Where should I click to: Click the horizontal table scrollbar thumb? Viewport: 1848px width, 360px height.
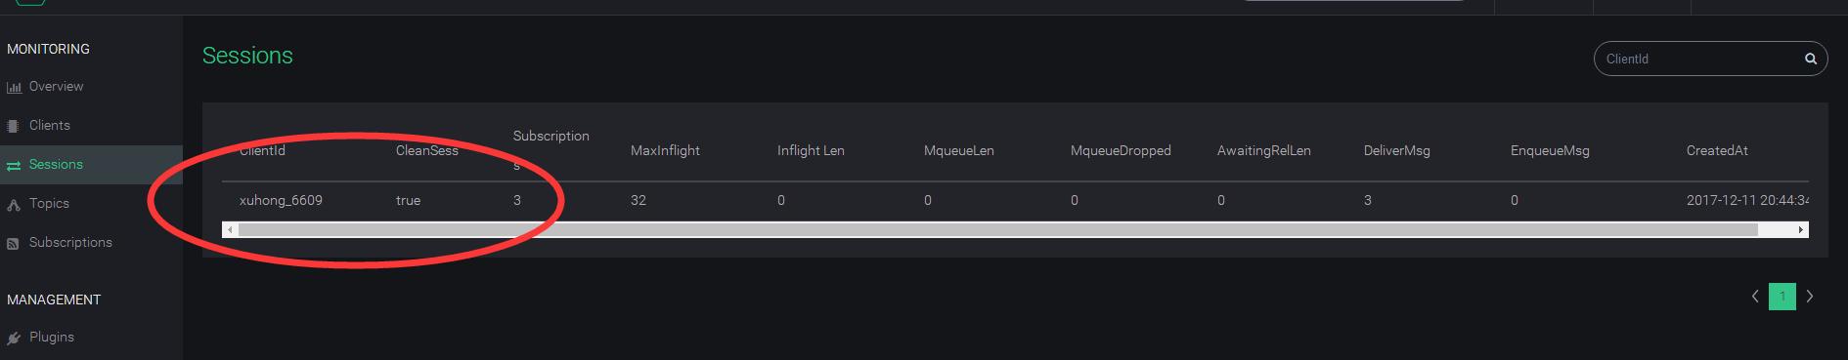tap(998, 230)
